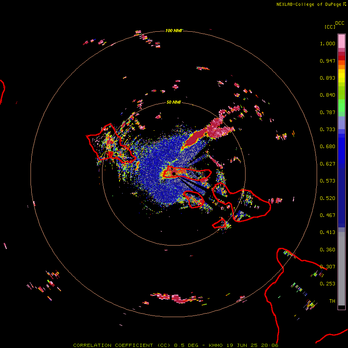Viewport: 348px width, 348px height.
Task: Click the 100 NMI range ring label
Action: click(174, 31)
